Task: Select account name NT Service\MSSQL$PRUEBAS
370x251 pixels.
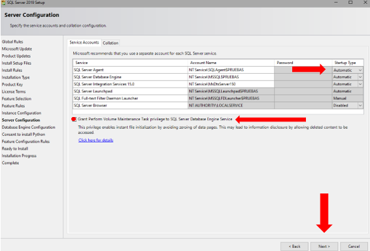Action: point(231,77)
